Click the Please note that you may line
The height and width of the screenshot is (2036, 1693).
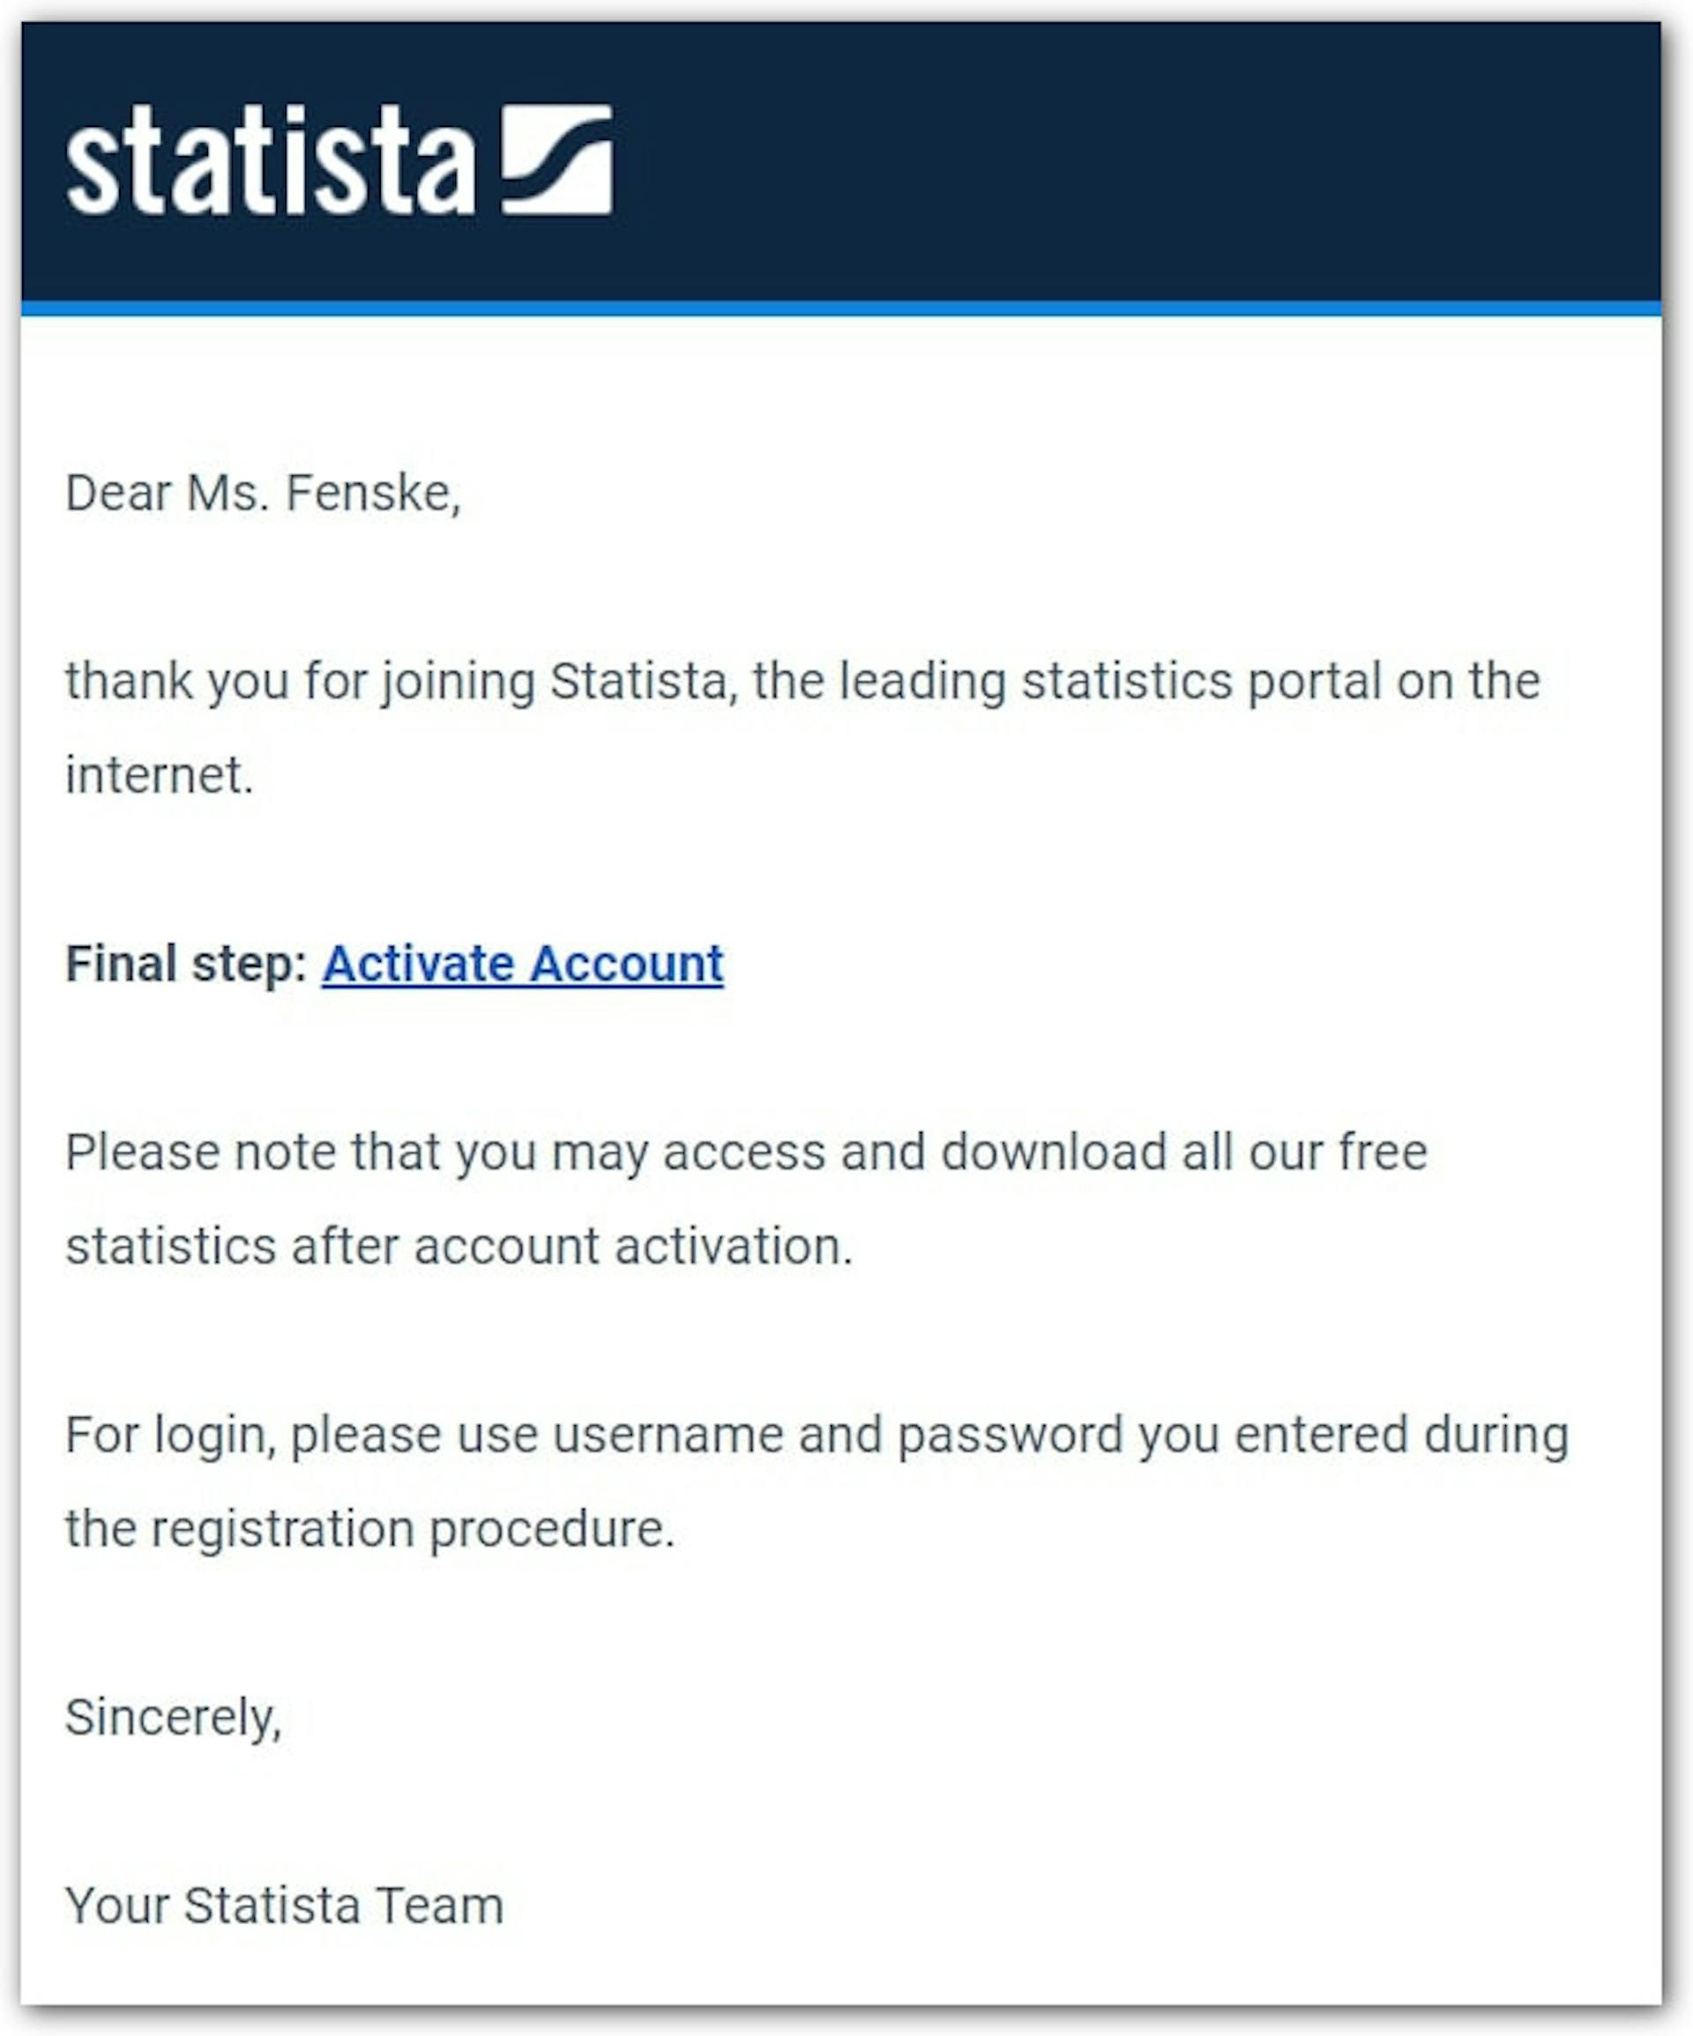point(747,1152)
